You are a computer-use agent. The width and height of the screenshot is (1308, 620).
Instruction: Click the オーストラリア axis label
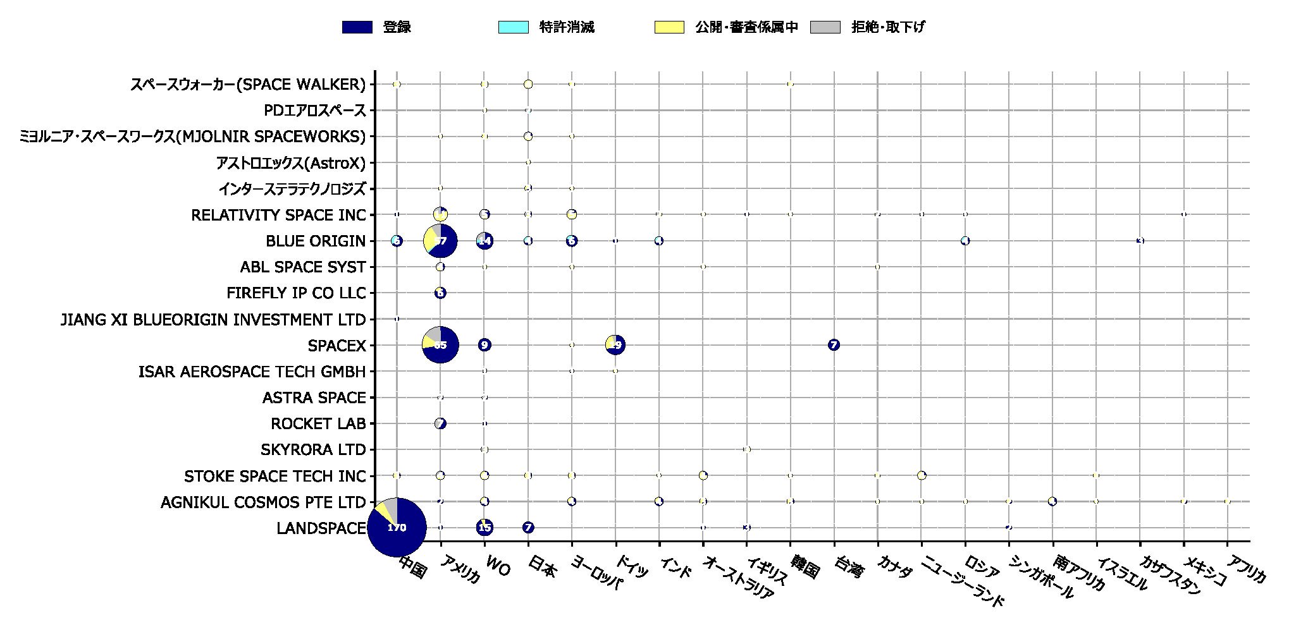click(739, 578)
